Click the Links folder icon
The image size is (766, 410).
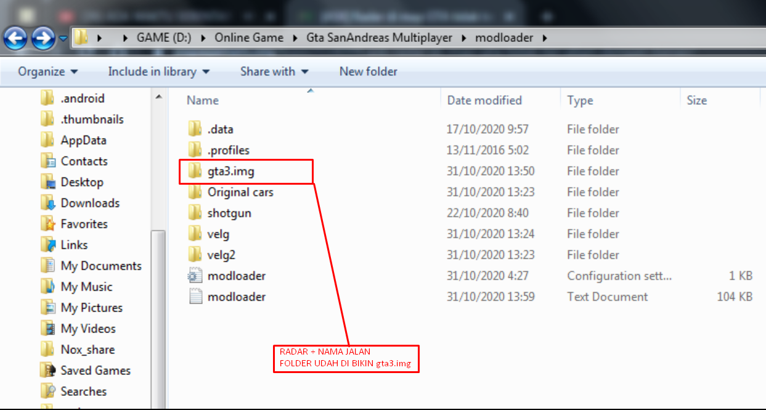[x=48, y=245]
